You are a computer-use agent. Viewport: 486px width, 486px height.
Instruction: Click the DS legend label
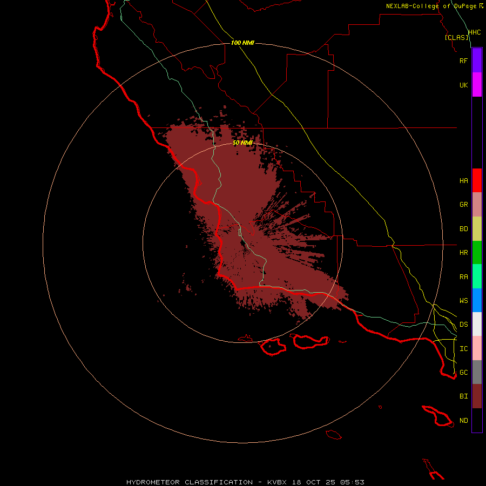pos(463,324)
